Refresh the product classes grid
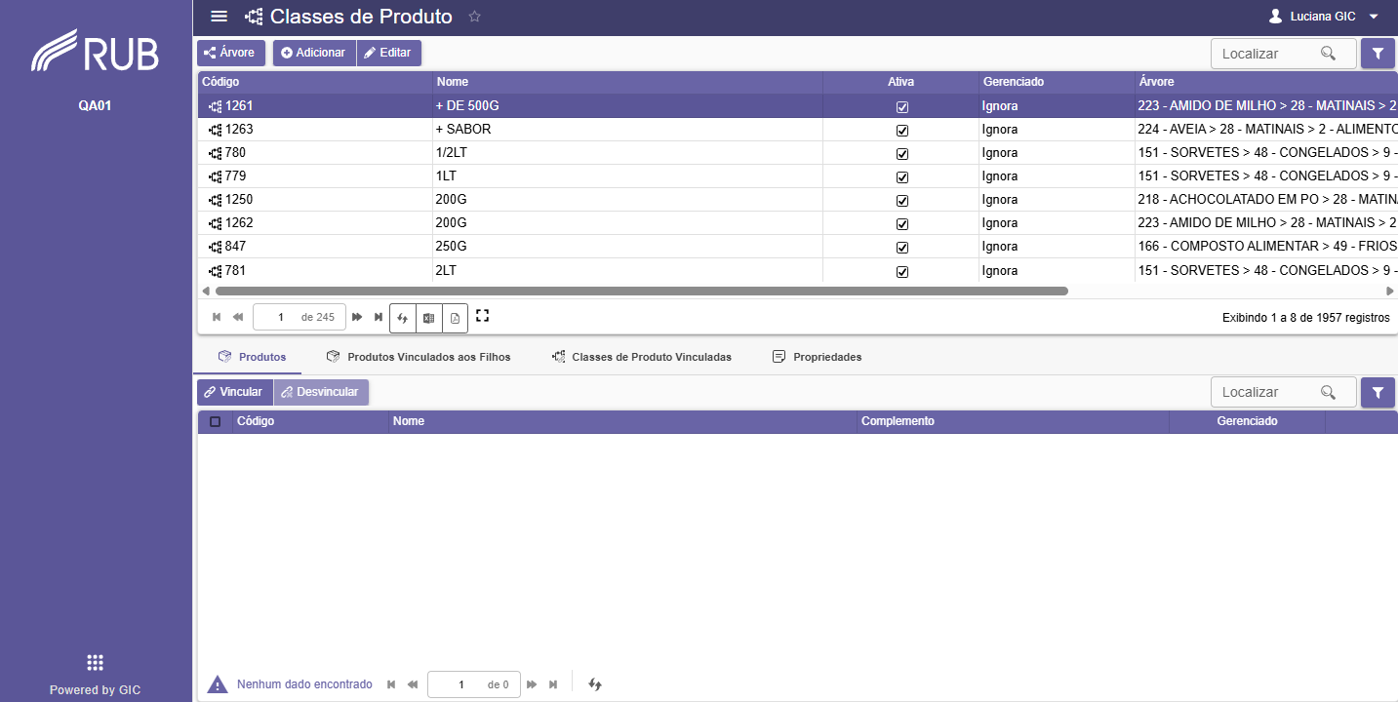 pos(402,318)
